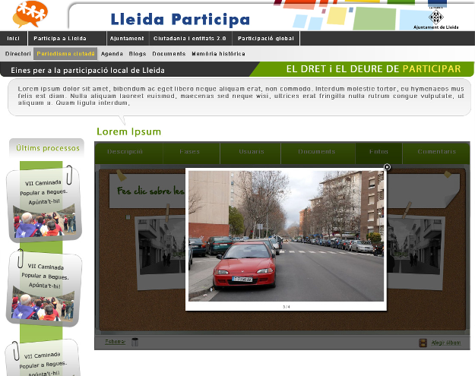Click the small checkbox above left polaroid
Viewport: 475px width, 376px height.
click(x=128, y=217)
